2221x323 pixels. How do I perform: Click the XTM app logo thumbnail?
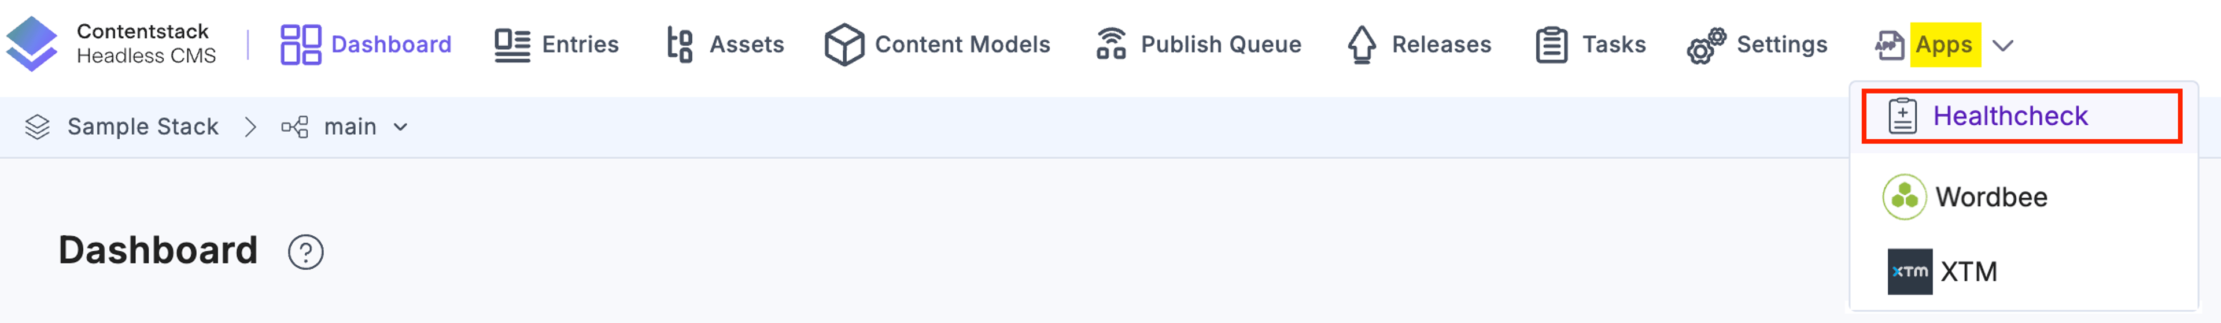pos(1909,272)
